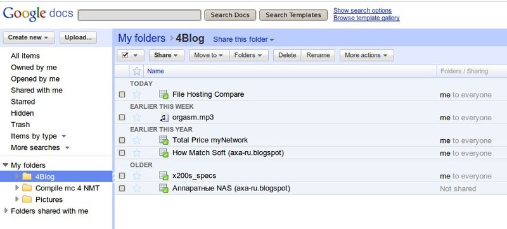Expand the Compile mc 4 NMT folder arrow

click(17, 187)
